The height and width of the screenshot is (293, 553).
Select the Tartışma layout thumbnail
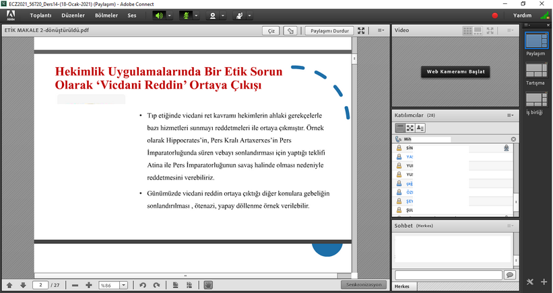pyautogui.click(x=536, y=71)
